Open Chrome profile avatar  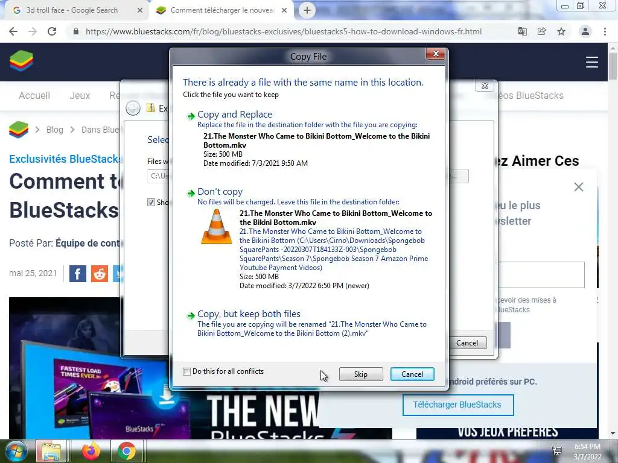(x=585, y=31)
